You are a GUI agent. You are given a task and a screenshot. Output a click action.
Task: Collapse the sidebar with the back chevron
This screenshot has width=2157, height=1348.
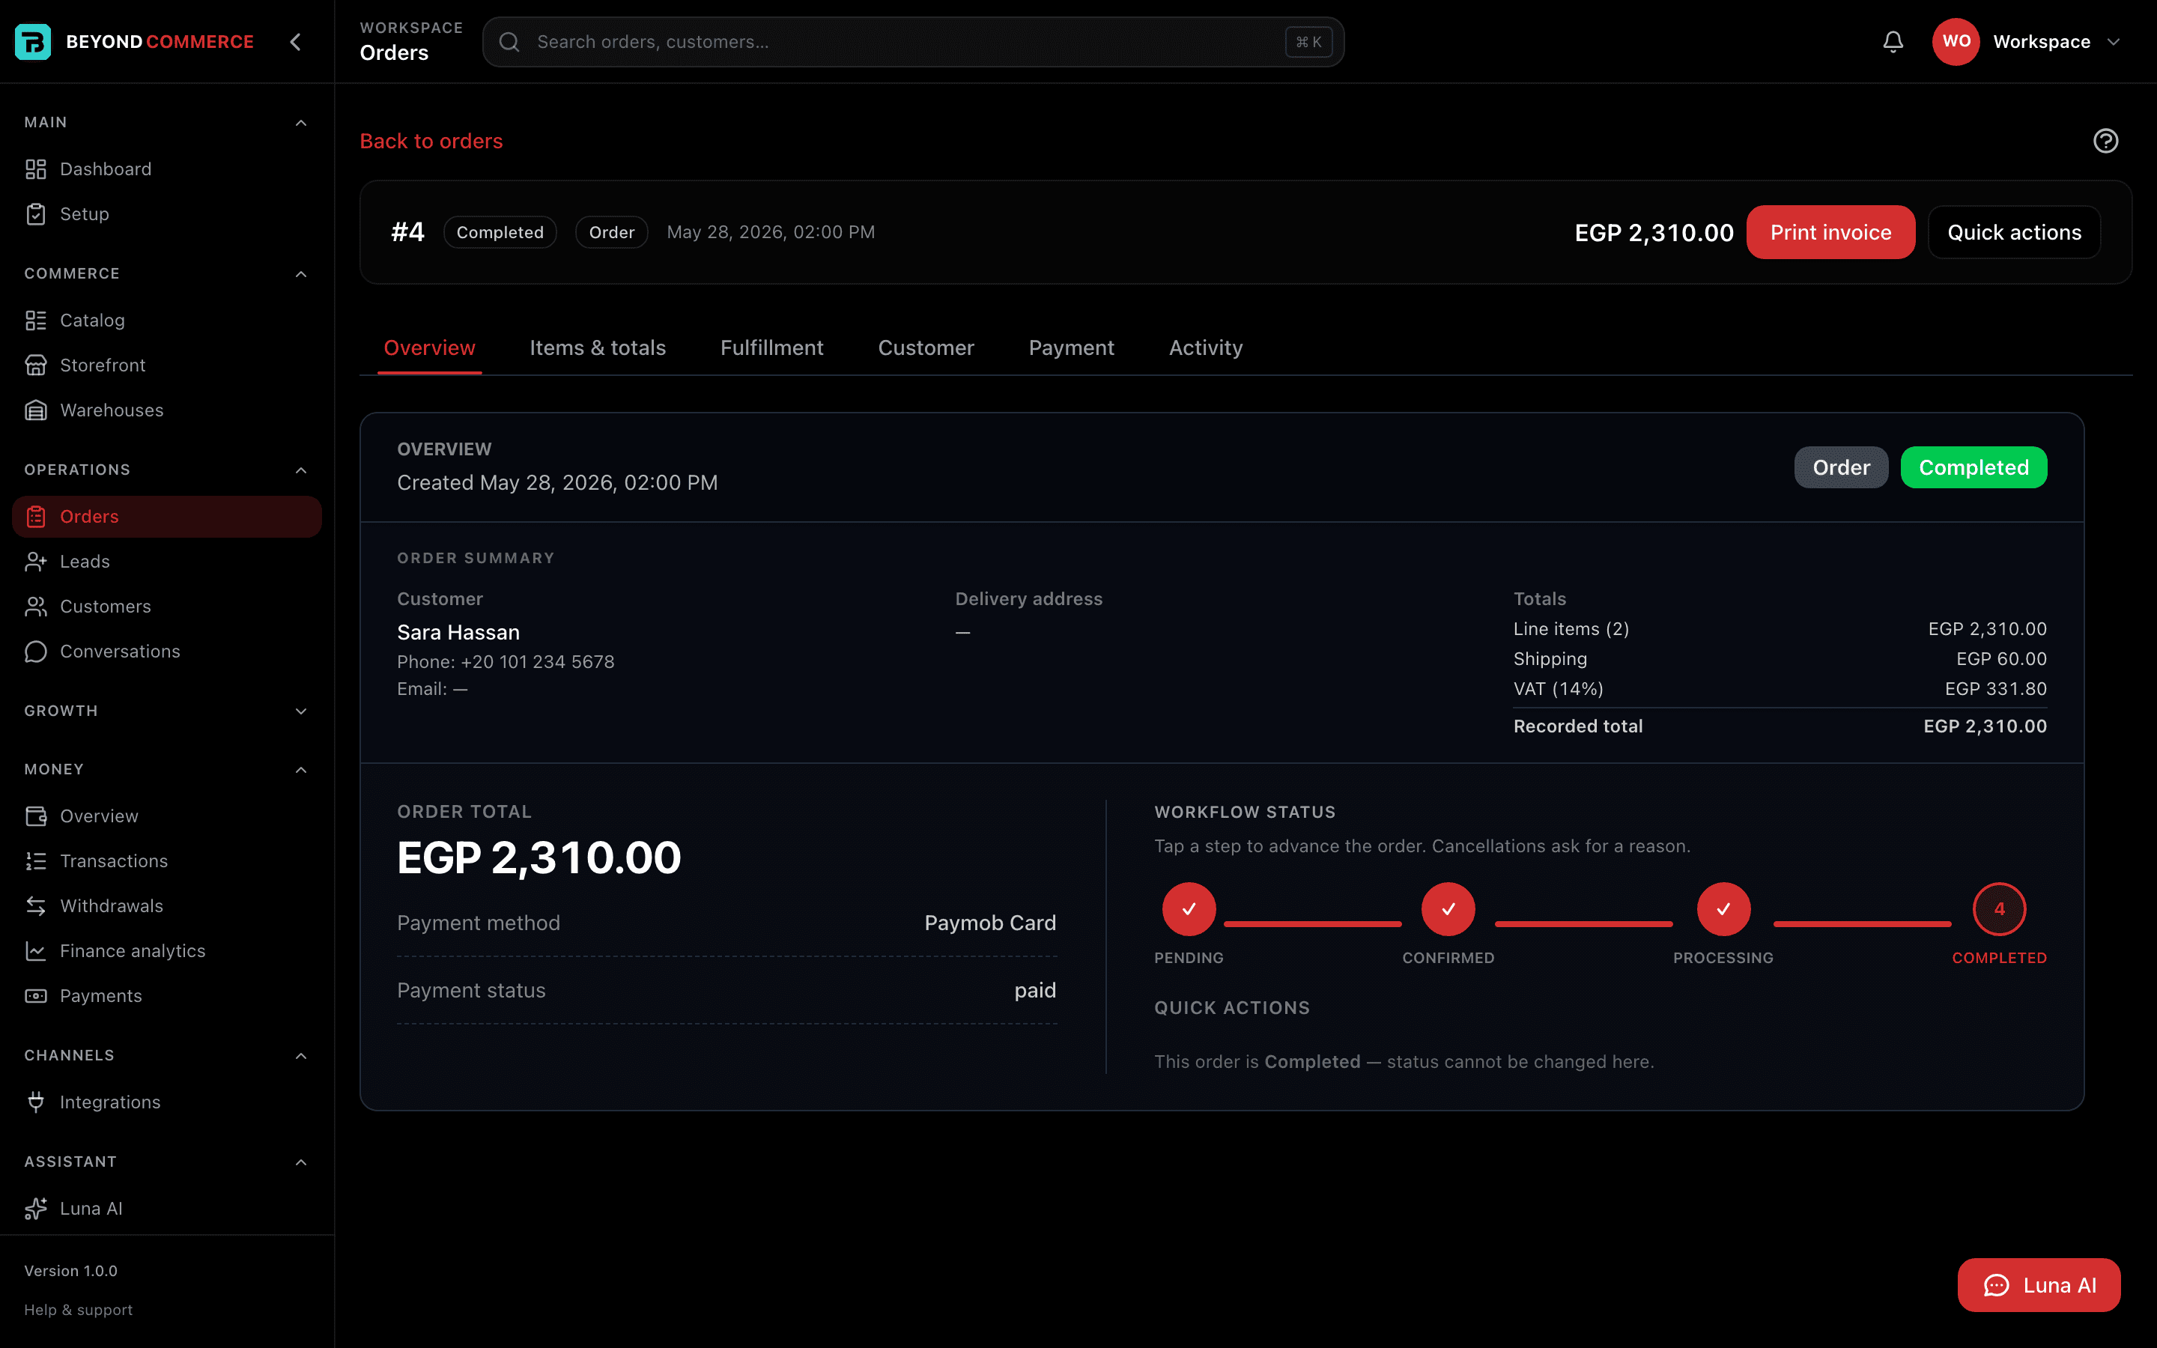pyautogui.click(x=296, y=42)
